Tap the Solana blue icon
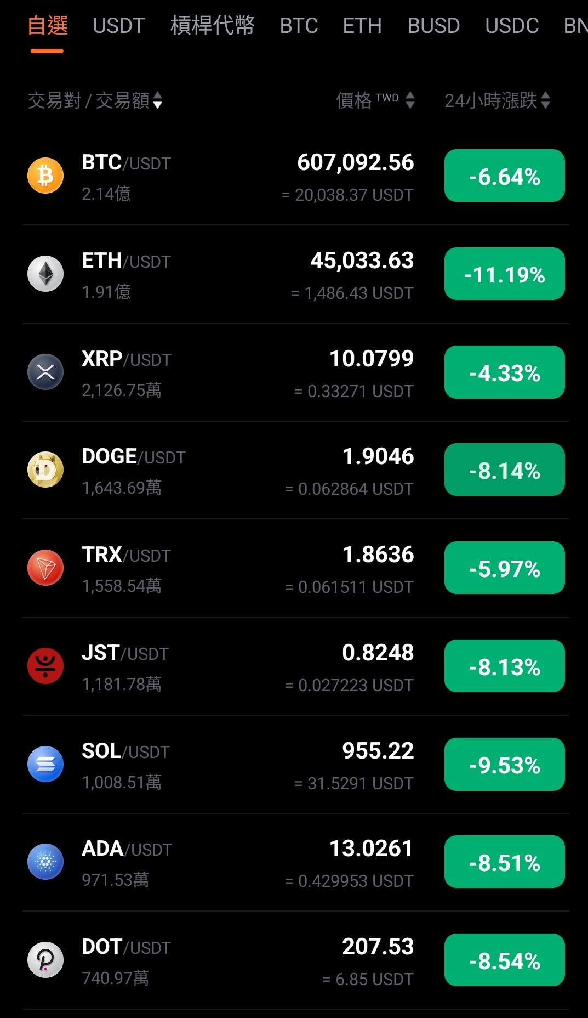The image size is (588, 1018). click(45, 764)
